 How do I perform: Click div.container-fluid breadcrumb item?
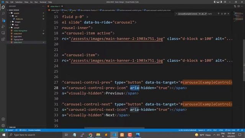tap(88, 10)
